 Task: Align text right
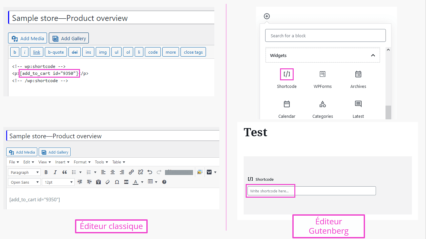(122, 172)
